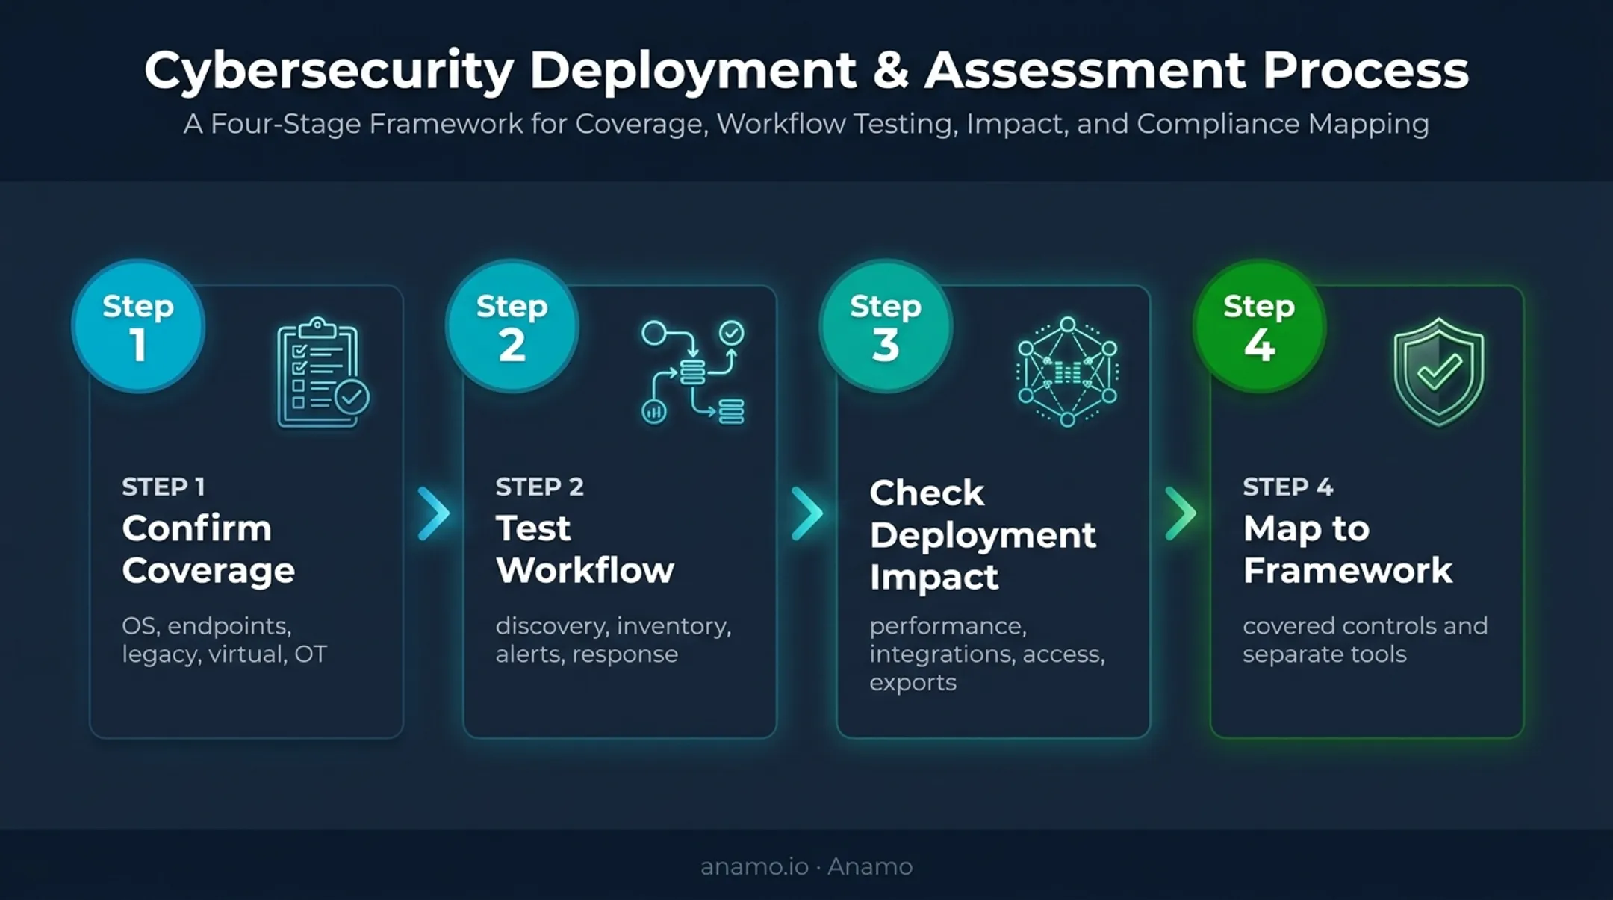
Task: Click the main title 'Cybersecurity Deployment & Assessment Process'
Action: click(x=806, y=70)
